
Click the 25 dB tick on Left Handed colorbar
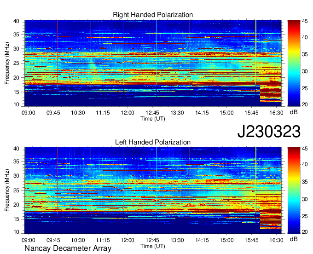305,216
